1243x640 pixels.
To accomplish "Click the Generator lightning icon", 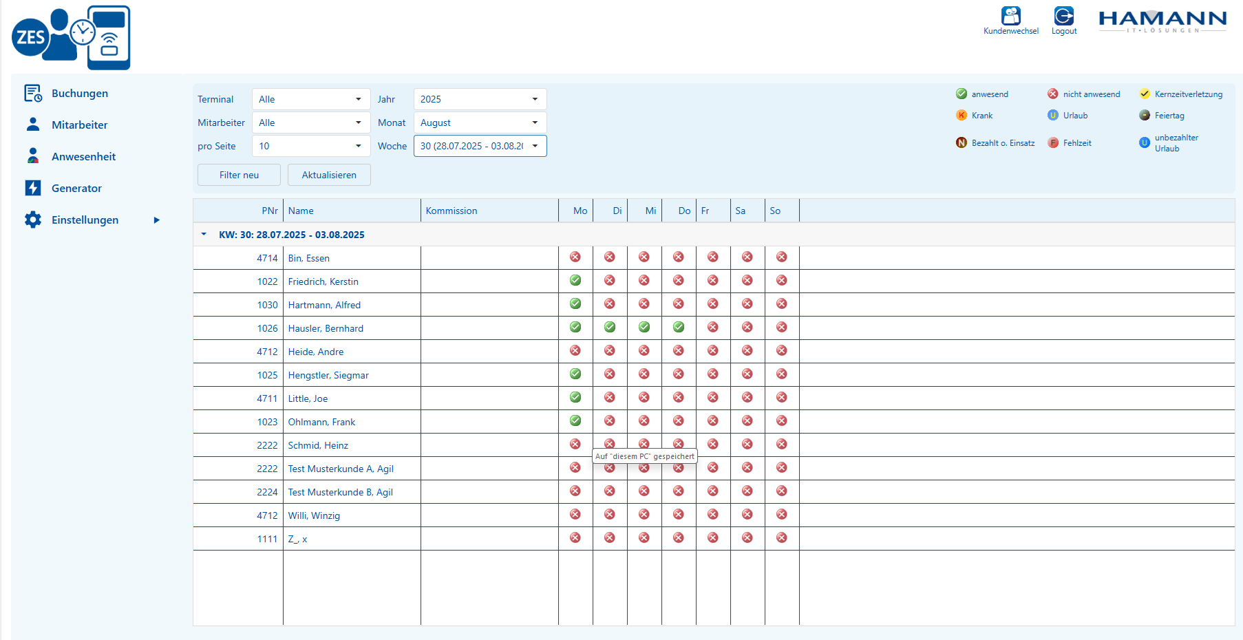I will pyautogui.click(x=33, y=188).
